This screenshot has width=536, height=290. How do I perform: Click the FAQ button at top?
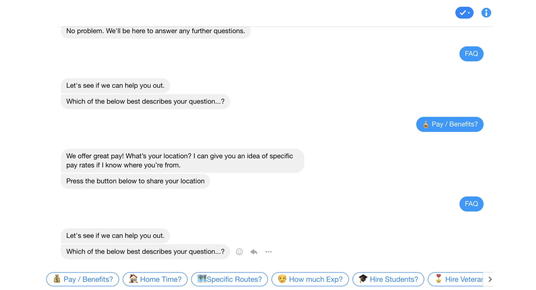tap(471, 53)
